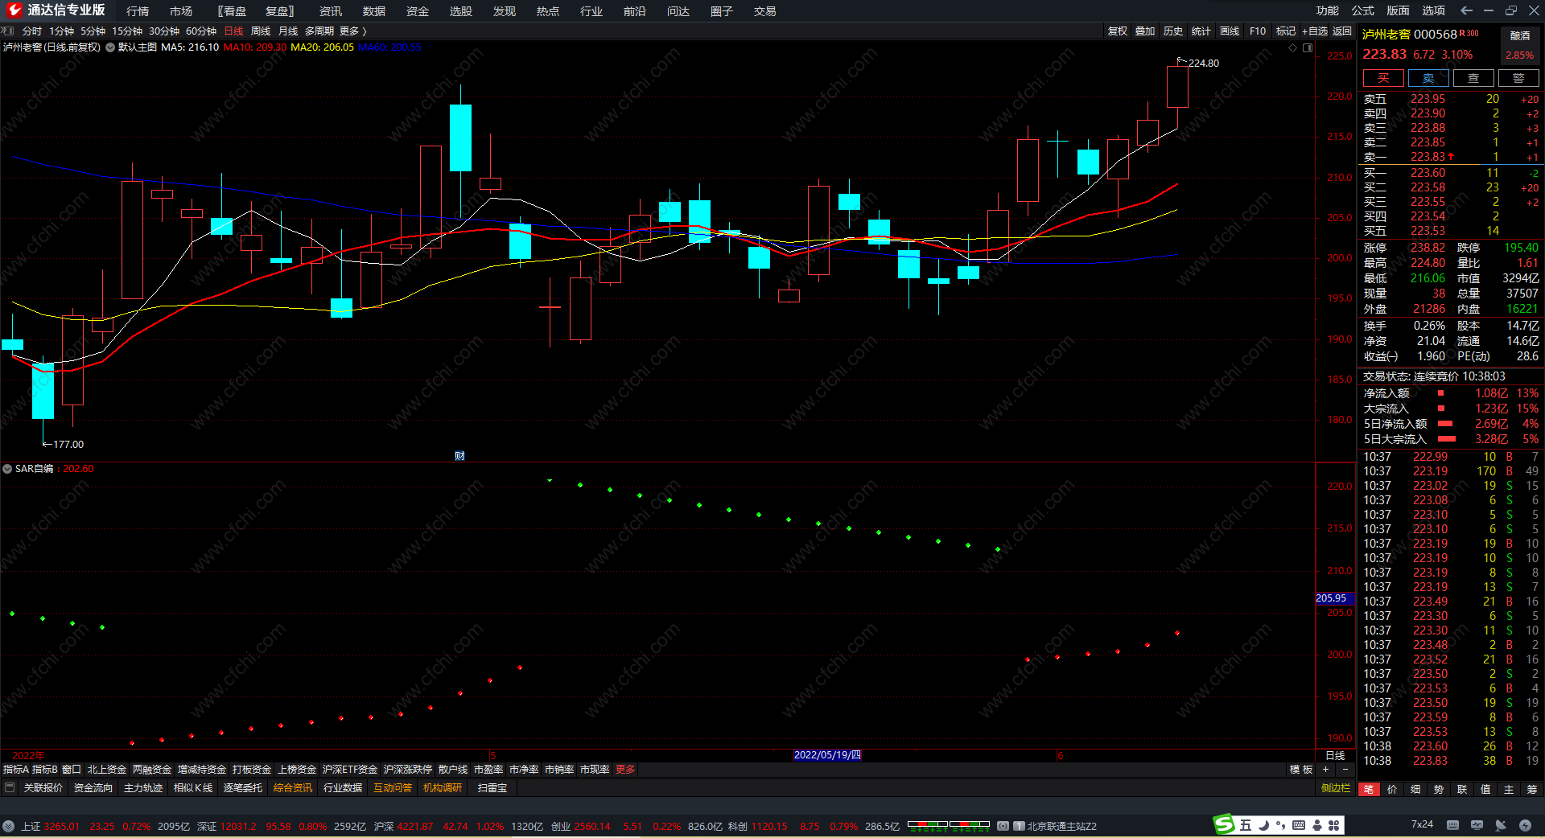Click the satellite dish icon in status bar
This screenshot has width=1545, height=838.
(1501, 825)
